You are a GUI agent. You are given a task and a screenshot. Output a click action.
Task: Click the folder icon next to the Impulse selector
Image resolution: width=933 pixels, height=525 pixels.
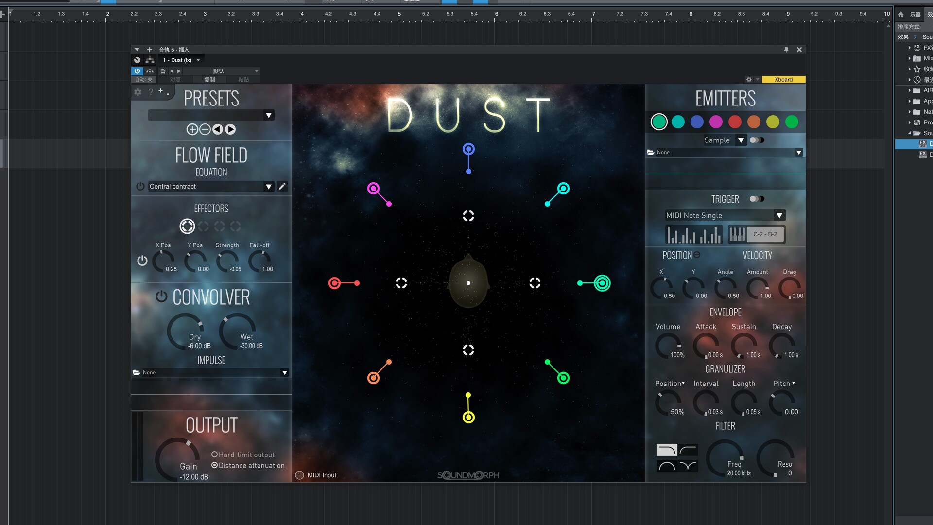pyautogui.click(x=137, y=372)
